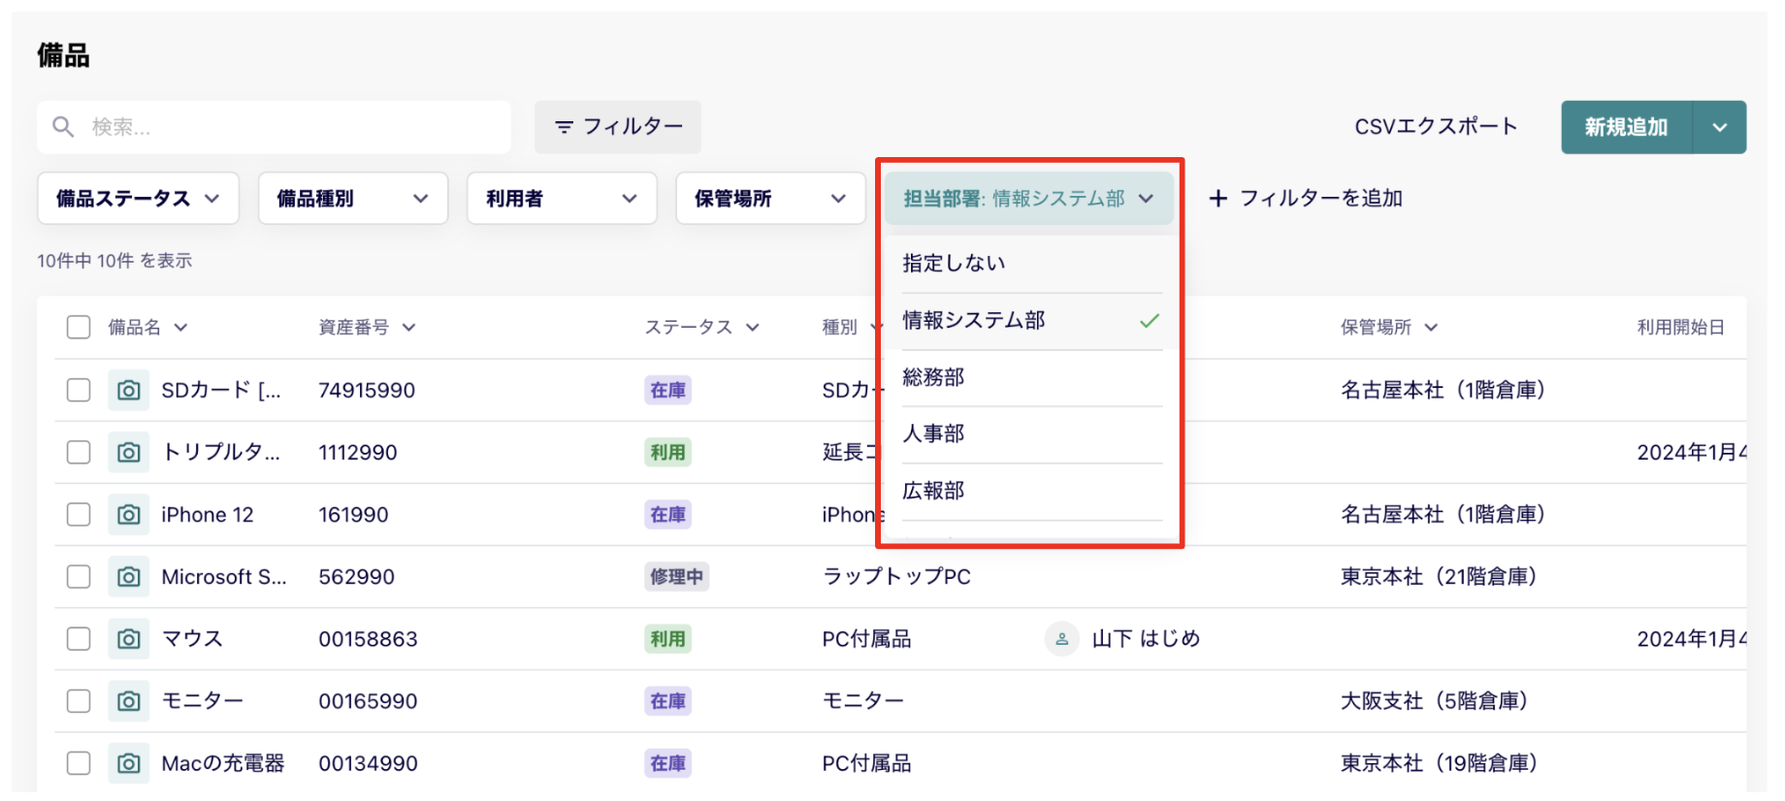Viewport: 1785px width, 801px height.
Task: Click camera icon in the マウス row
Action: click(x=128, y=639)
